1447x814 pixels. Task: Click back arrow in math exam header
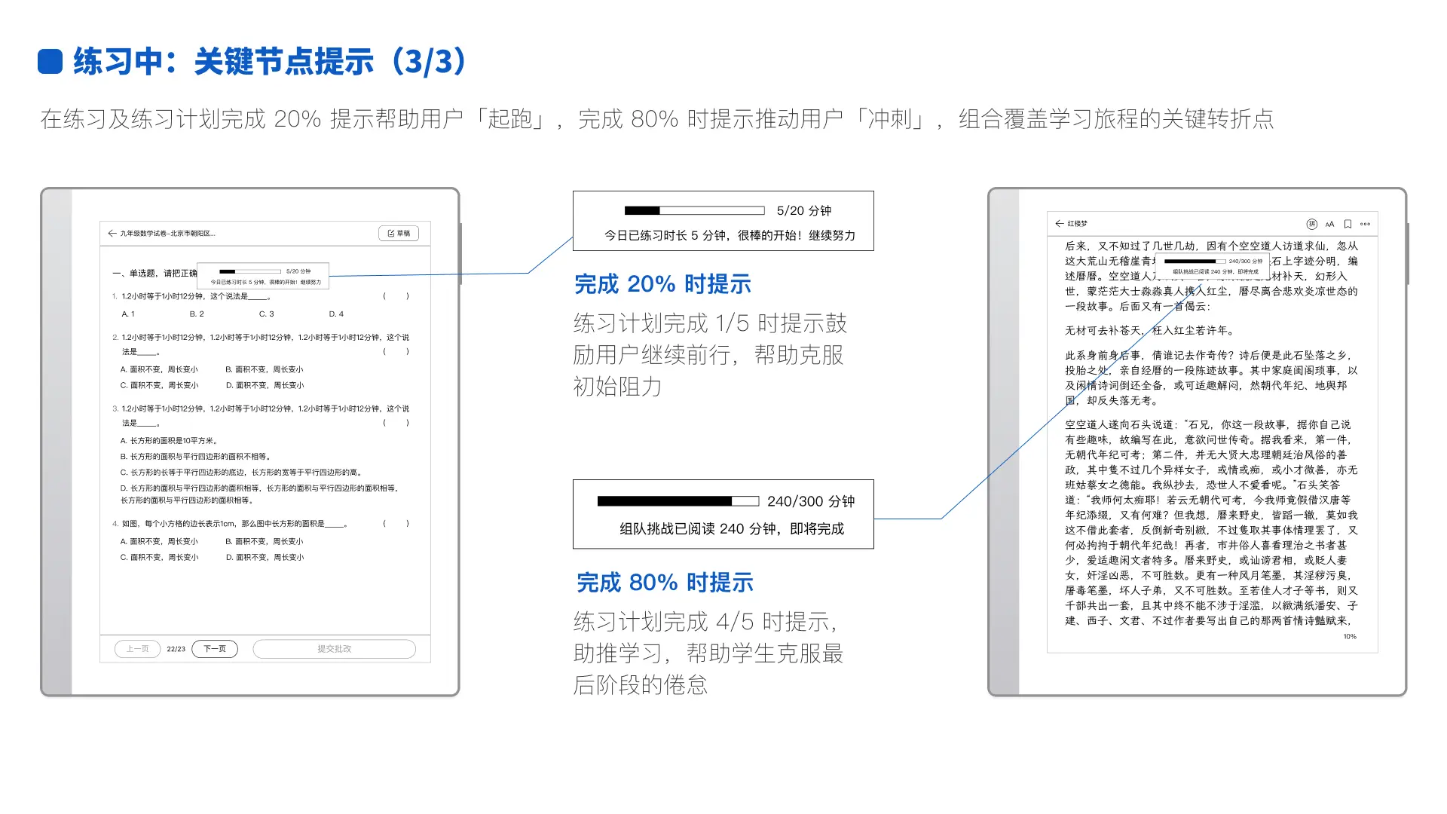click(112, 234)
